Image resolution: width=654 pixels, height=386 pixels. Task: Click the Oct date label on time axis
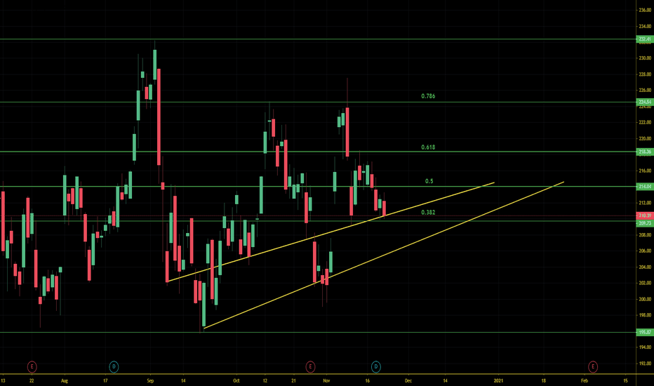(x=236, y=381)
